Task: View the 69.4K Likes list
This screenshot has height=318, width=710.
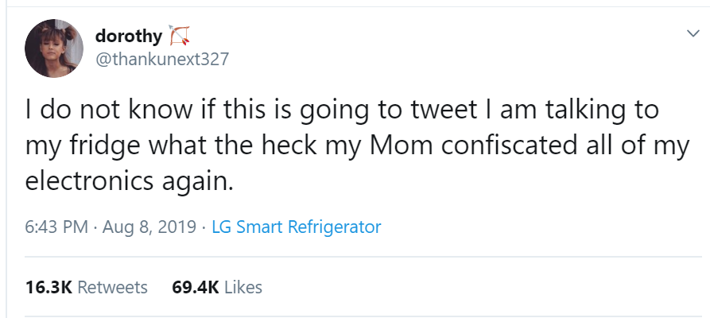Action: point(216,287)
